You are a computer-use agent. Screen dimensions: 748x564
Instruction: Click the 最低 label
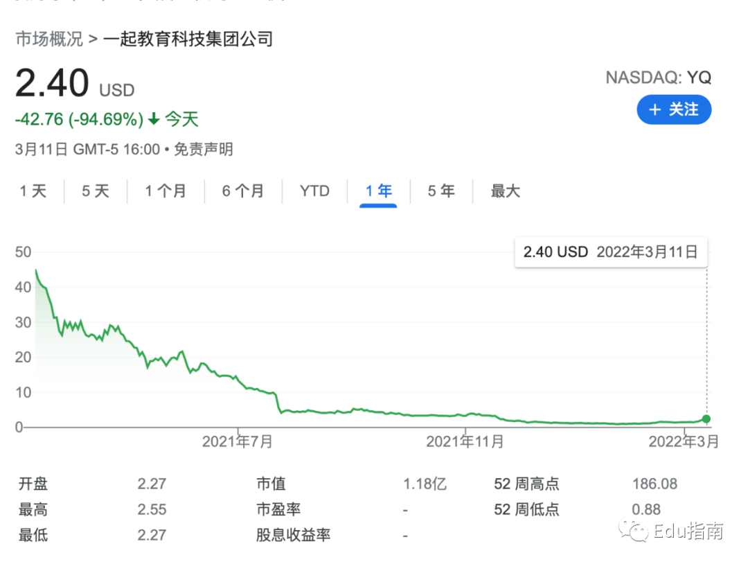[33, 536]
